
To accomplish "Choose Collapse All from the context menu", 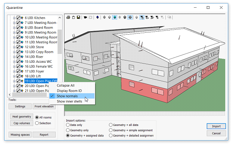I will tap(72, 85).
